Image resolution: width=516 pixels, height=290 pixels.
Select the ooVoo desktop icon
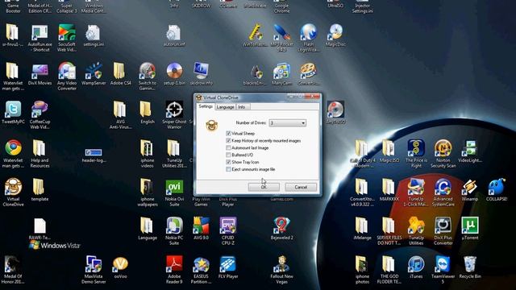pos(120,267)
